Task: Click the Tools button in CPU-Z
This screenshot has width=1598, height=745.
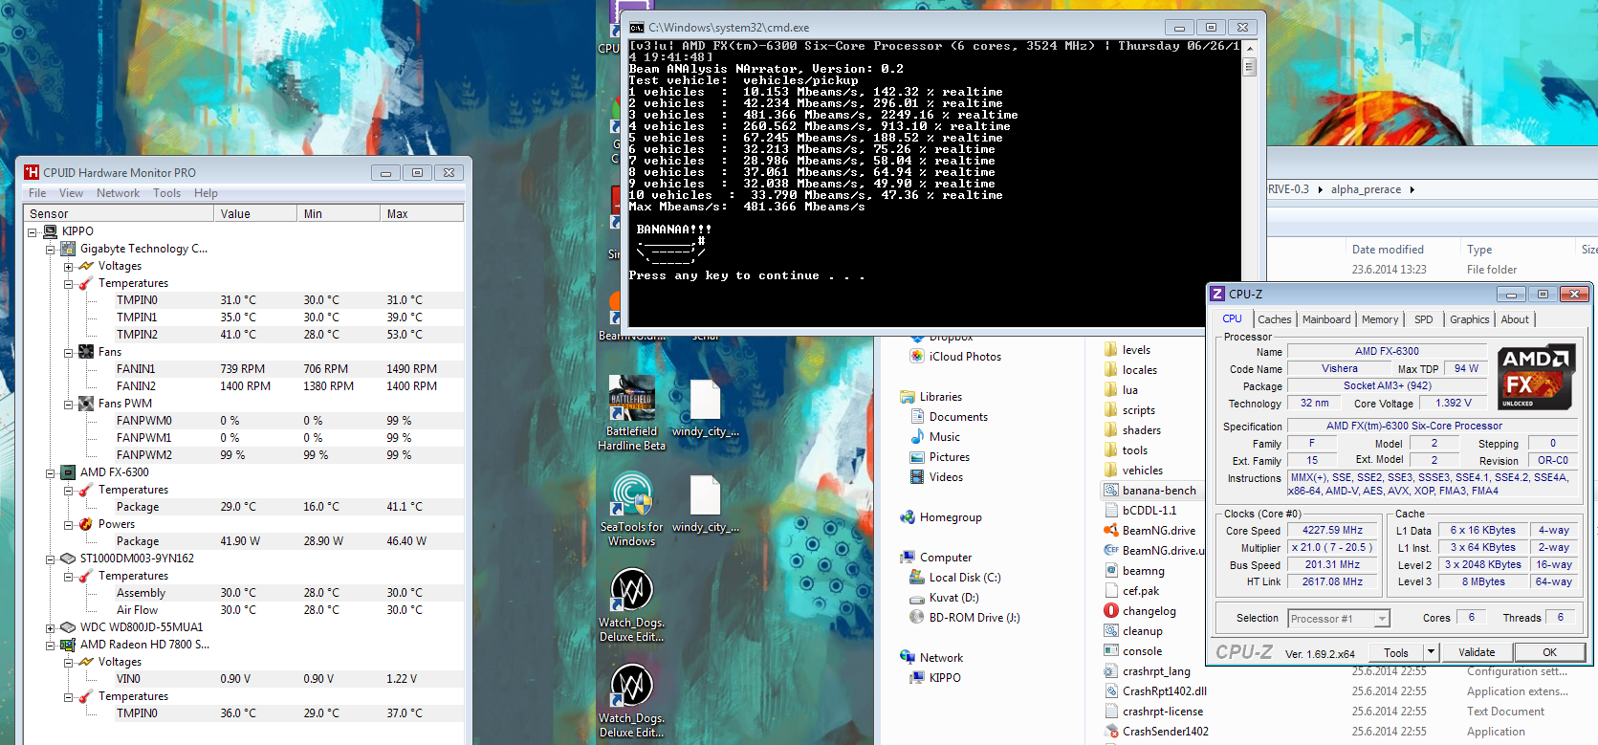Action: point(1396,652)
